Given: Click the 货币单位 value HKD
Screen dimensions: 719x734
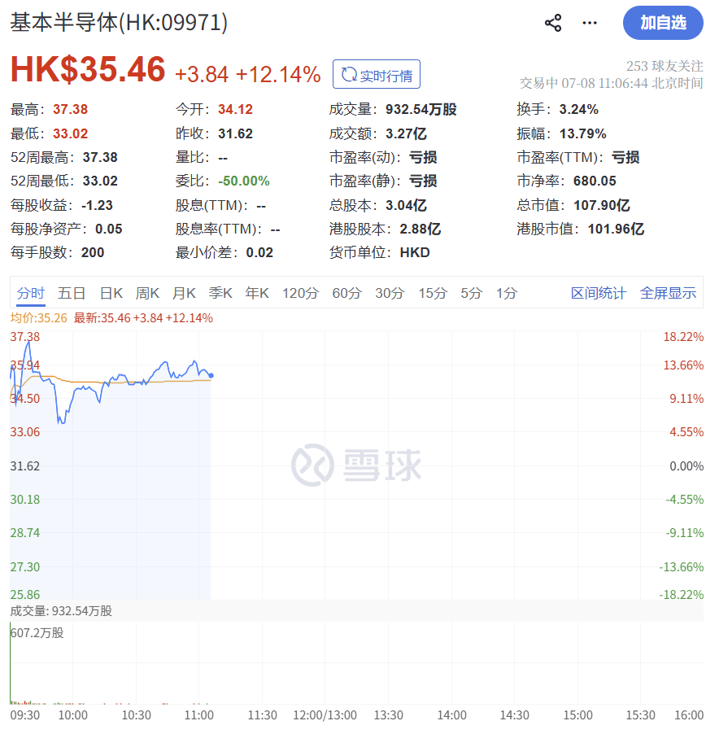Looking at the screenshot, I should (415, 253).
